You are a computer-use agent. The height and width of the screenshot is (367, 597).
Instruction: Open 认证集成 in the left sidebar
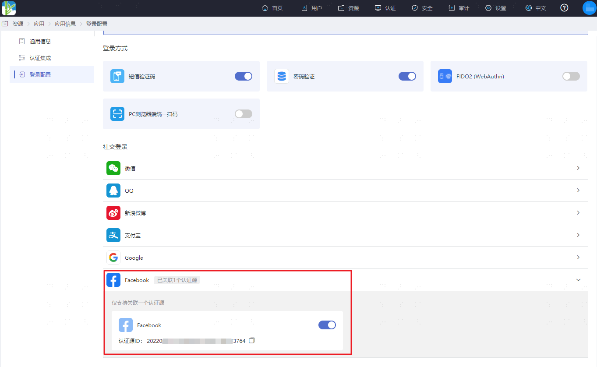pyautogui.click(x=40, y=58)
